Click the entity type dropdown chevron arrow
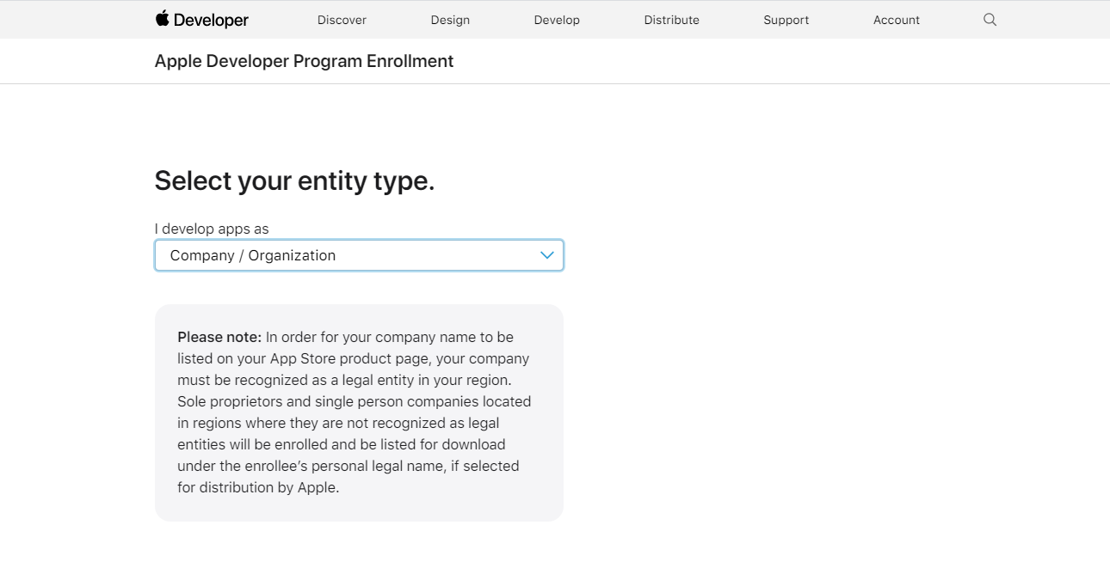 coord(547,255)
